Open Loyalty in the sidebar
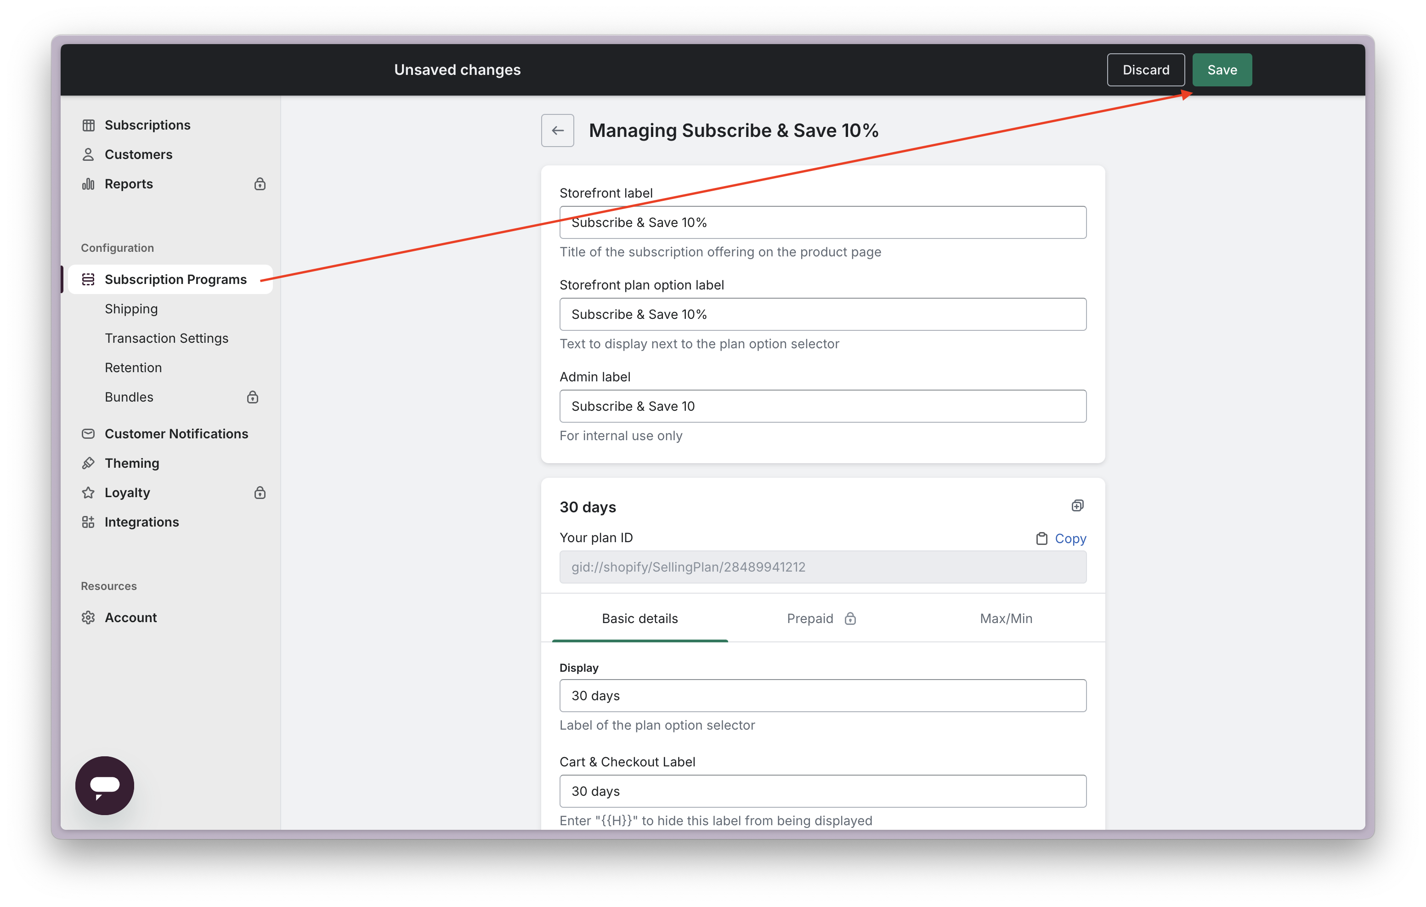Image resolution: width=1426 pixels, height=907 pixels. click(x=127, y=492)
